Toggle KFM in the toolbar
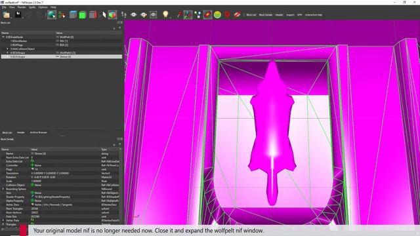Screen dimensions: 420x236 pos(299,15)
